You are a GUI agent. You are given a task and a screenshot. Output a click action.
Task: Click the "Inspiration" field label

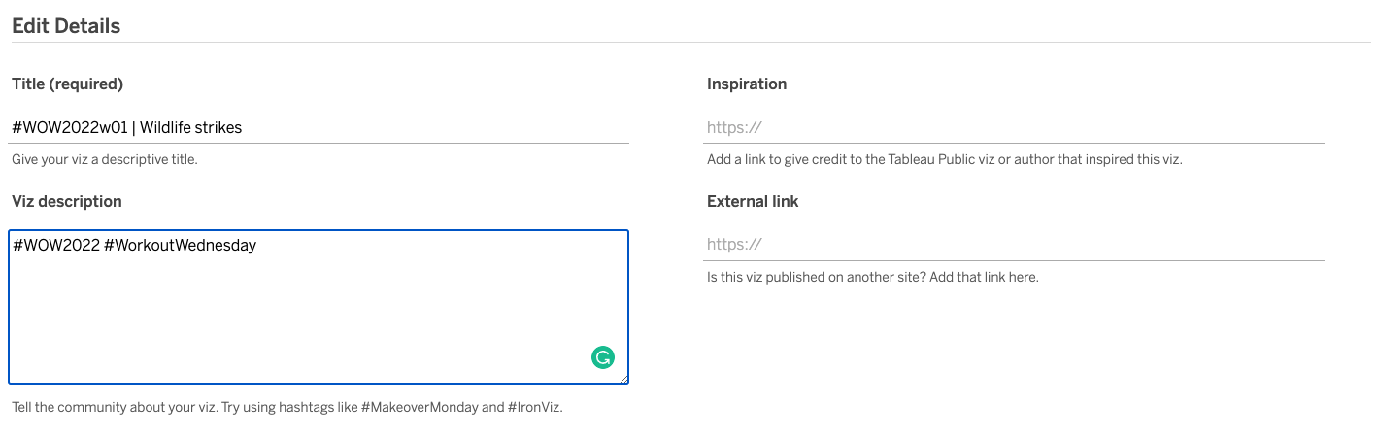click(x=747, y=84)
